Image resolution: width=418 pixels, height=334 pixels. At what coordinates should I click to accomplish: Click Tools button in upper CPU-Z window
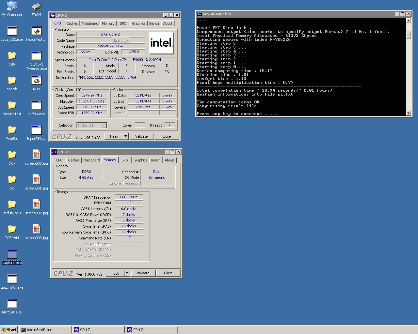point(114,136)
